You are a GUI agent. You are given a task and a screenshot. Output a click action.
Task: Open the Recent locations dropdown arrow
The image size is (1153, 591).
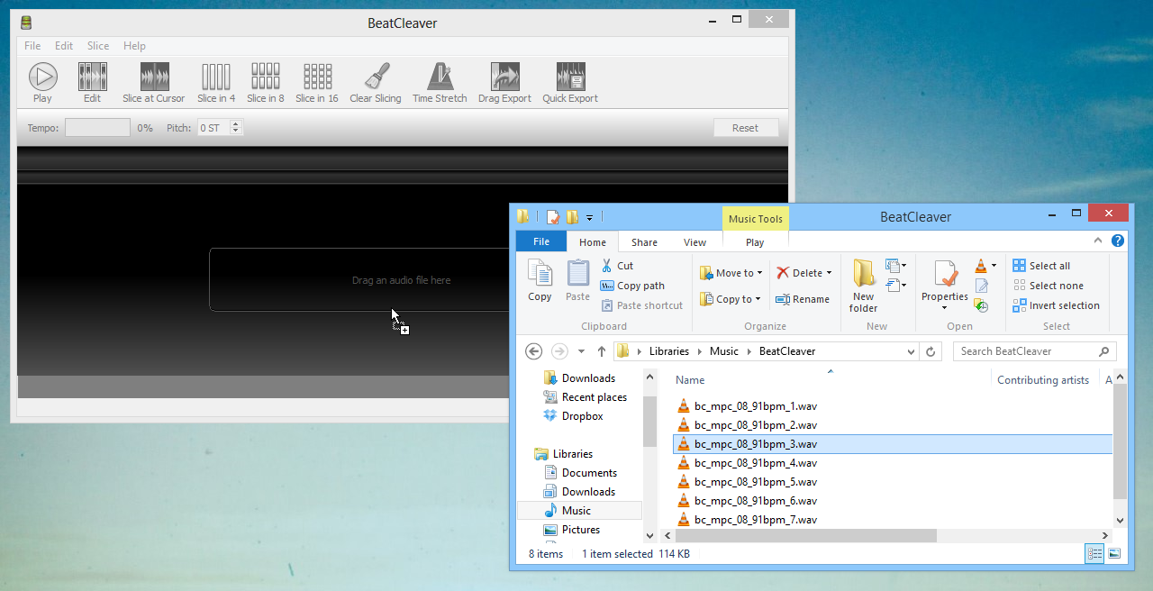pyautogui.click(x=581, y=351)
